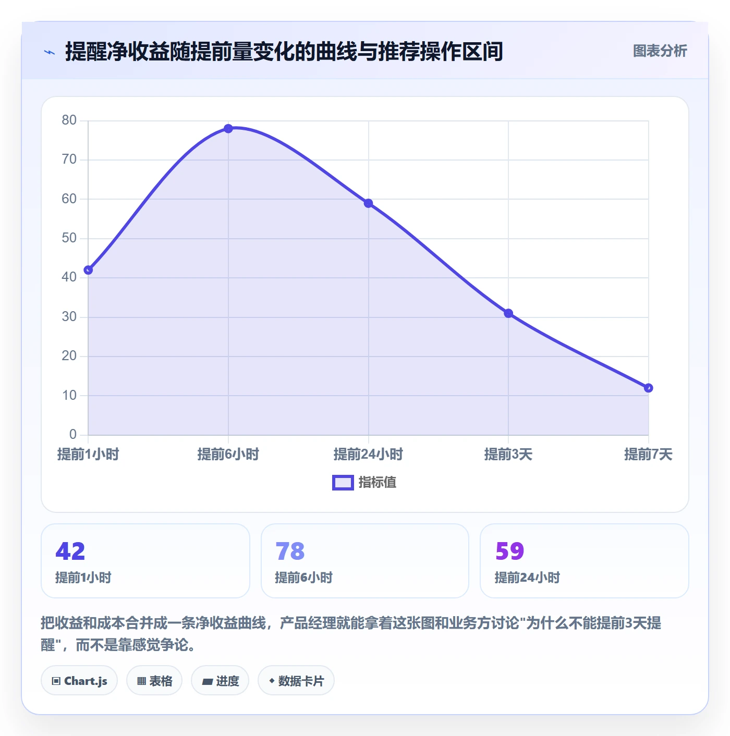The width and height of the screenshot is (730, 736).
Task: Select the data point at 提前24小时
Action: (369, 203)
